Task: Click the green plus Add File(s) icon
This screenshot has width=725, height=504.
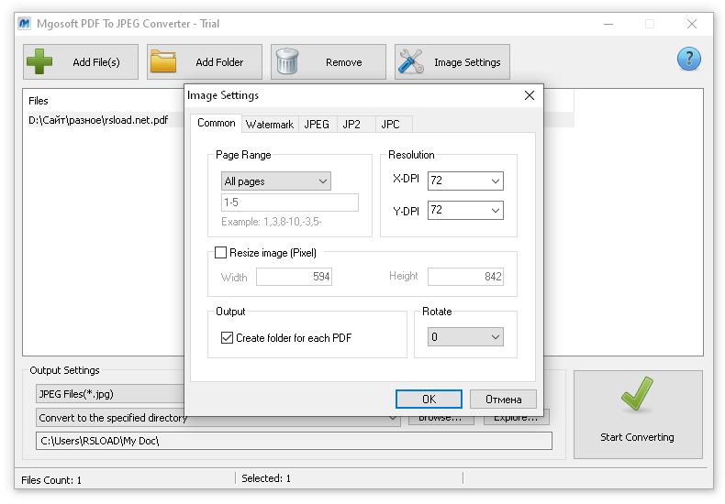Action: 39,61
